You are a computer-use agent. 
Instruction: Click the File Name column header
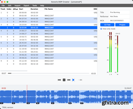click(x=49, y=9)
